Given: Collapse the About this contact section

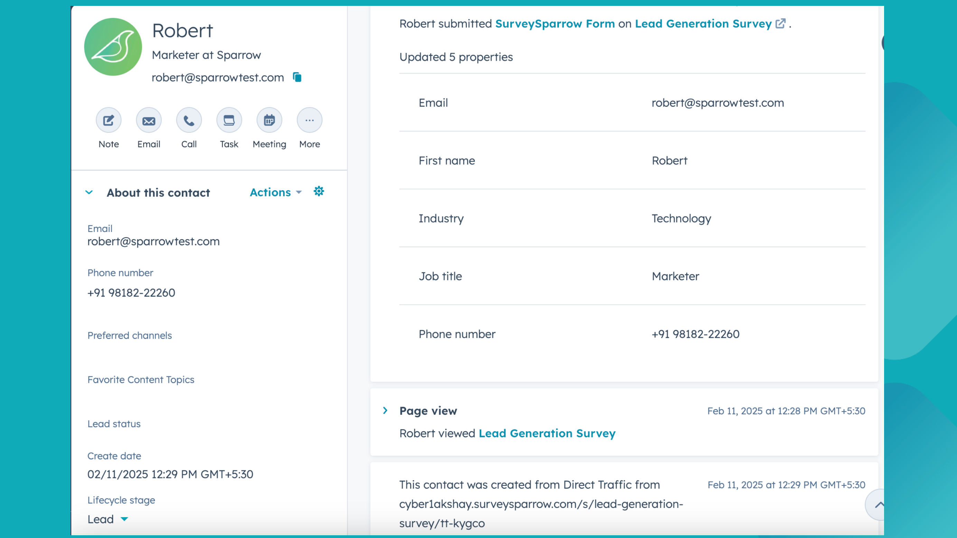Looking at the screenshot, I should click(89, 192).
